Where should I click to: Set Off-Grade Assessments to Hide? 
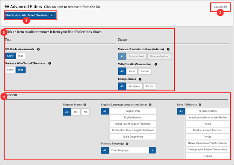point(21,55)
